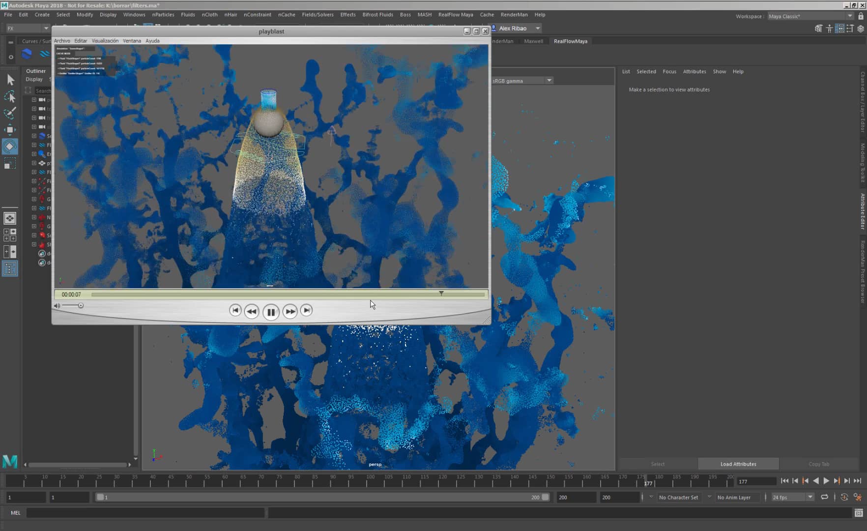Open the Outliner panel icon at bottom left
Image resolution: width=867 pixels, height=531 pixels.
tap(10, 268)
